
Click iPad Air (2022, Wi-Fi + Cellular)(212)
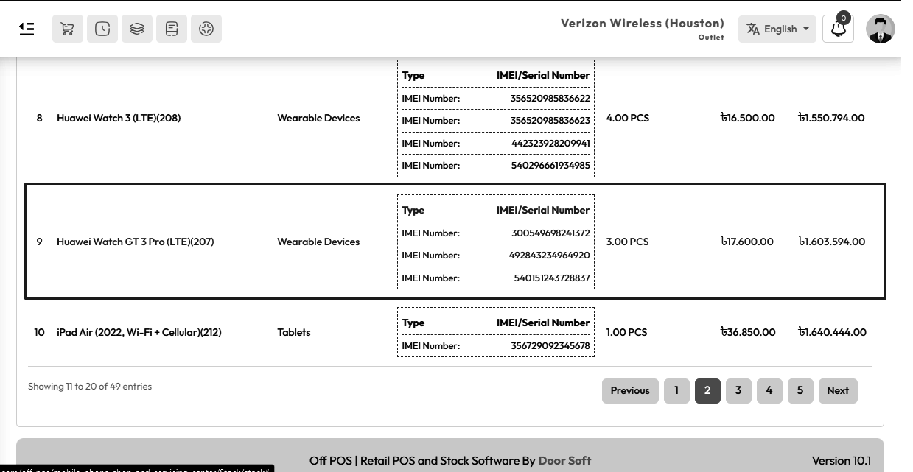click(x=139, y=332)
